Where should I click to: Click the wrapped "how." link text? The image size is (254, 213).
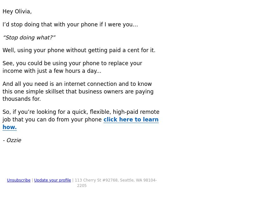(10, 127)
